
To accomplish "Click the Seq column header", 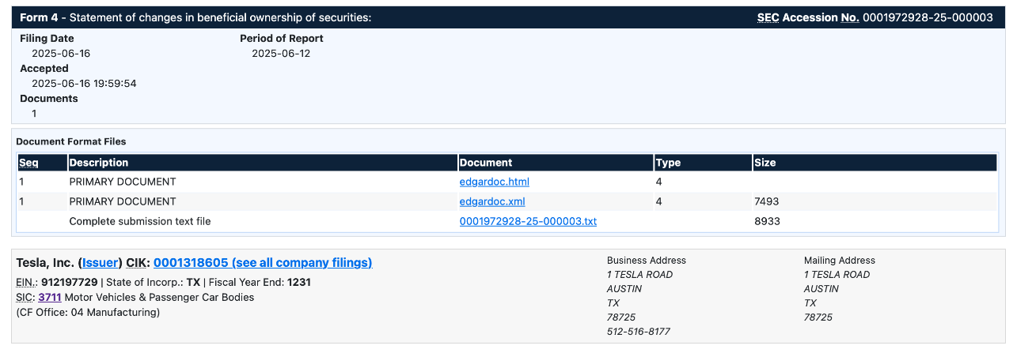I will pyautogui.click(x=29, y=163).
